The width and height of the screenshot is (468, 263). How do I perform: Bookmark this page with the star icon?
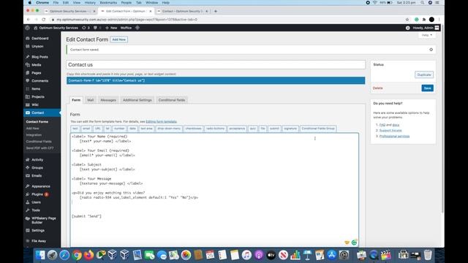point(407,20)
